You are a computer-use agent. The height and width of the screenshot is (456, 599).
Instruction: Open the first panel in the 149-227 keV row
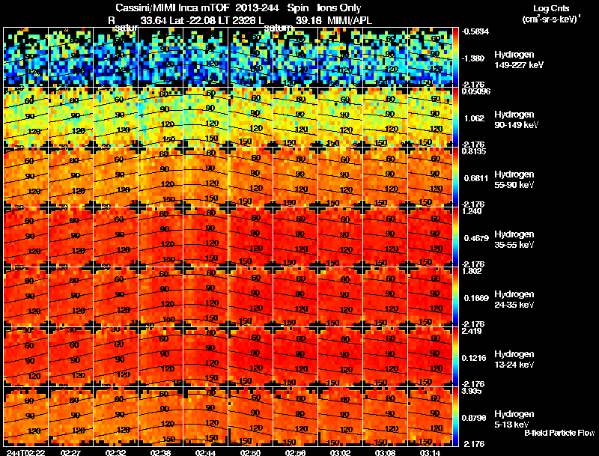26,58
